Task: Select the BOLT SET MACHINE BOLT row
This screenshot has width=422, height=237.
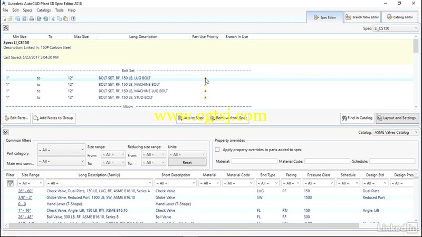Action: pyautogui.click(x=208, y=84)
